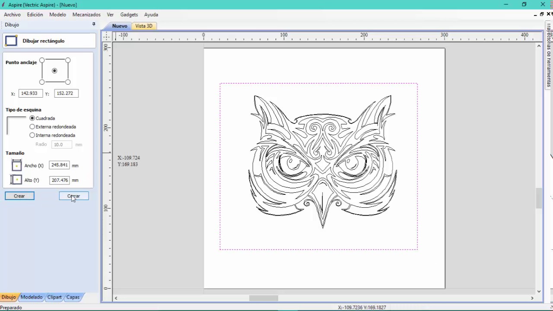This screenshot has width=553, height=311.
Task: Click the Crear button
Action: [x=19, y=196]
